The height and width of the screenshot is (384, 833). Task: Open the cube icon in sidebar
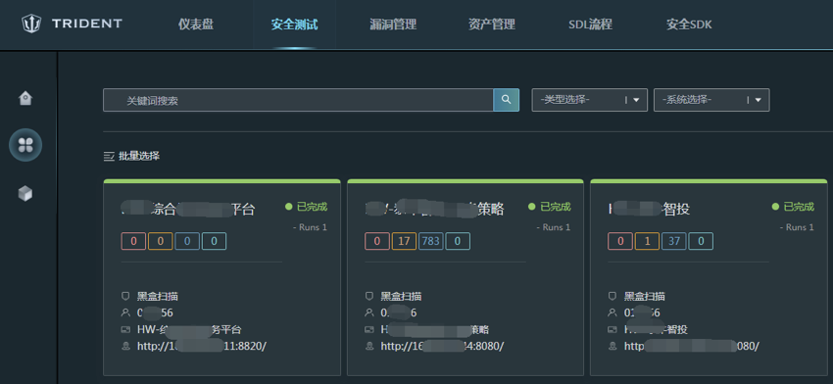(x=25, y=193)
